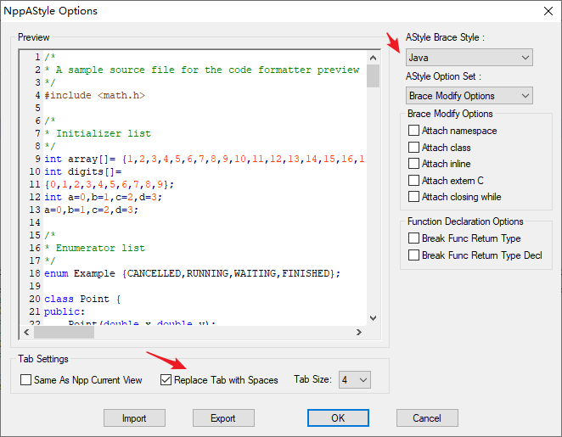562x437 pixels.
Task: Enable the Attach class checkbox
Action: click(413, 147)
